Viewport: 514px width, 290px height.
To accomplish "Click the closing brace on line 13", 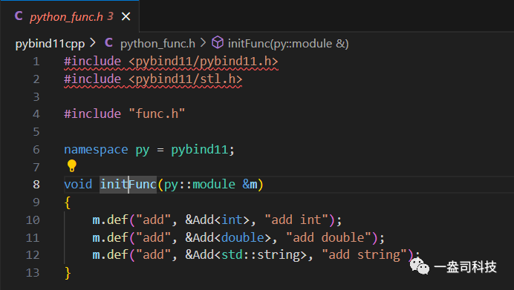I will (x=68, y=273).
